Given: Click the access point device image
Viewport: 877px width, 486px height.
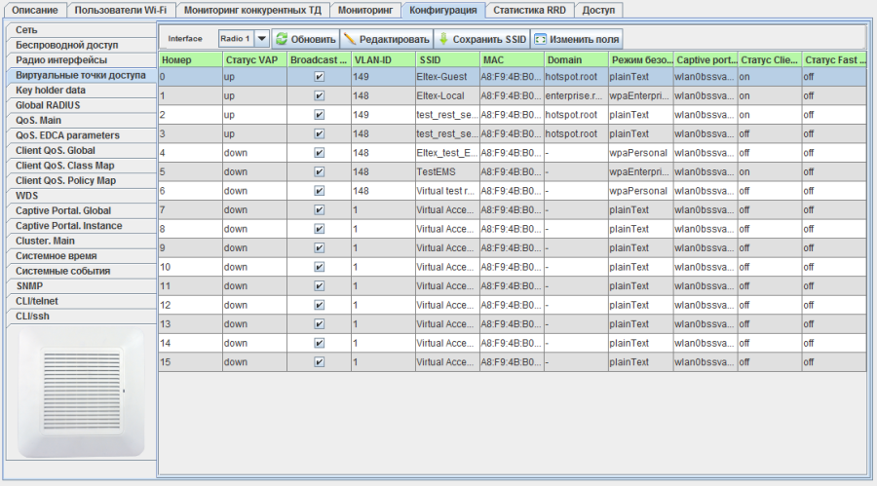Looking at the screenshot, I should tap(81, 393).
